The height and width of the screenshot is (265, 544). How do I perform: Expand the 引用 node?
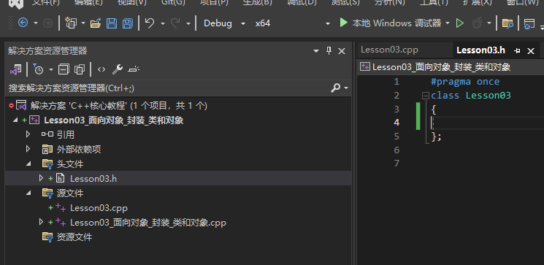[28, 134]
